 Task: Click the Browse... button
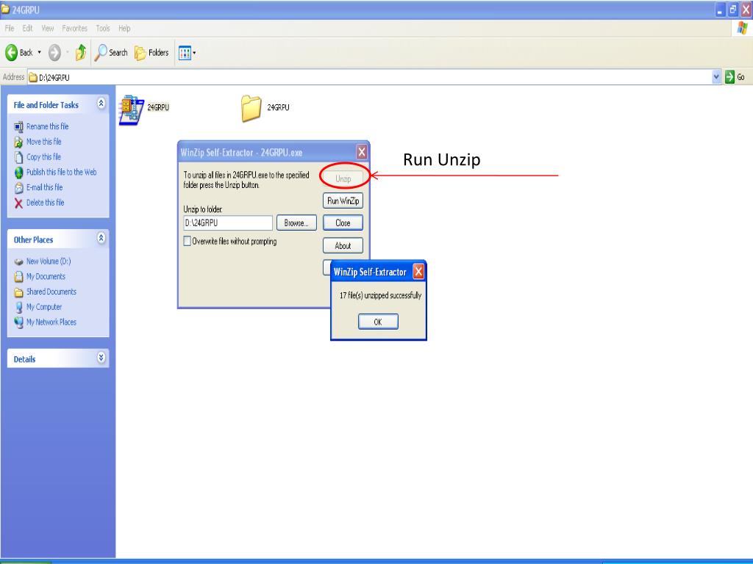point(296,223)
